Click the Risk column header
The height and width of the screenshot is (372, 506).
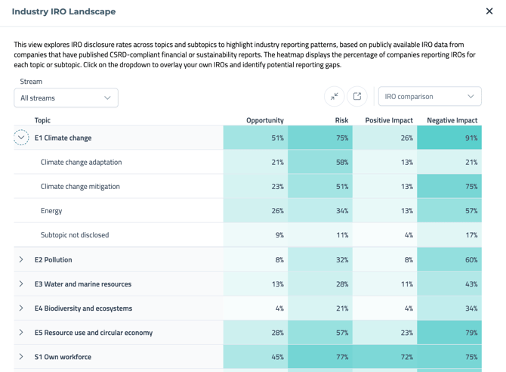pos(341,120)
